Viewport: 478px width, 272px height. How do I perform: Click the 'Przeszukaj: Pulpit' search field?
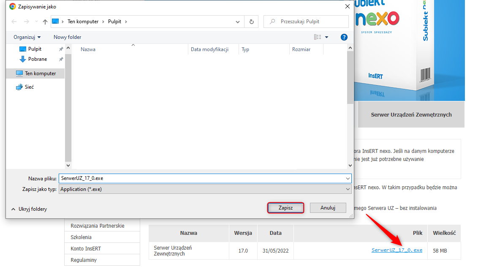(306, 22)
